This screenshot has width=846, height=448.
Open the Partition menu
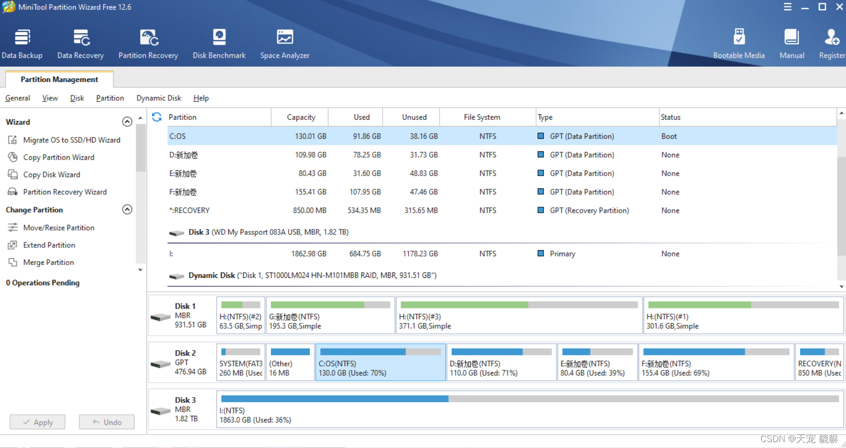click(x=110, y=98)
